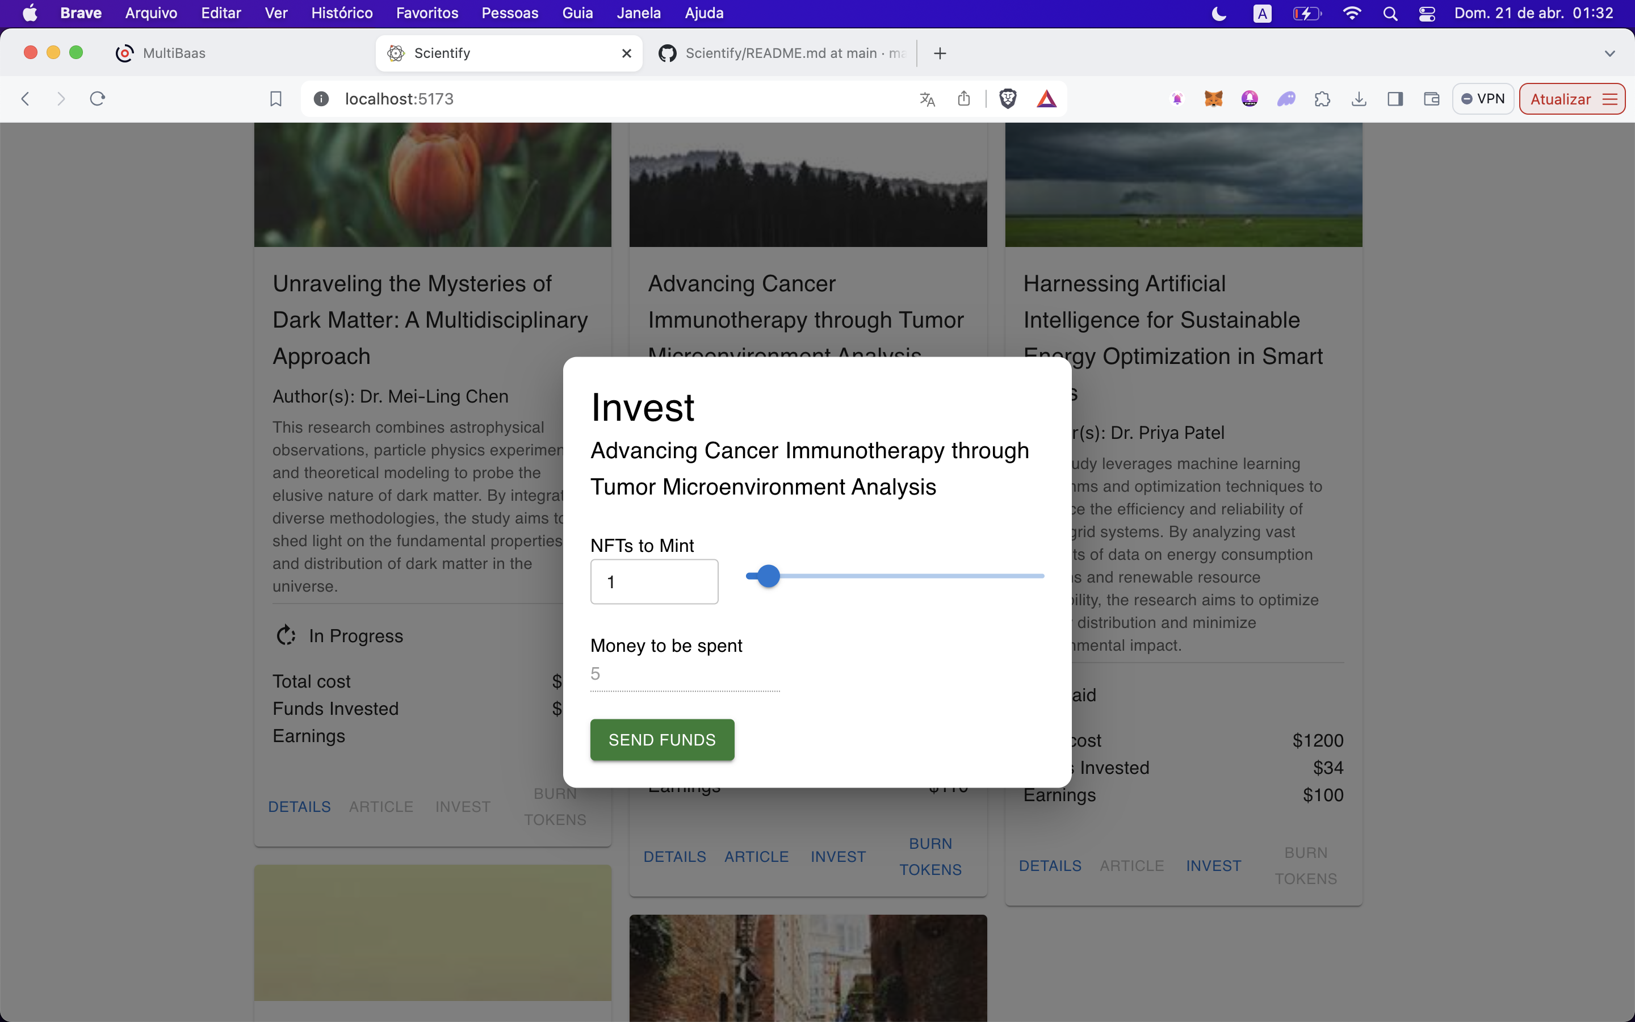Viewport: 1635px width, 1022px height.
Task: Click the VPN button
Action: coord(1483,99)
